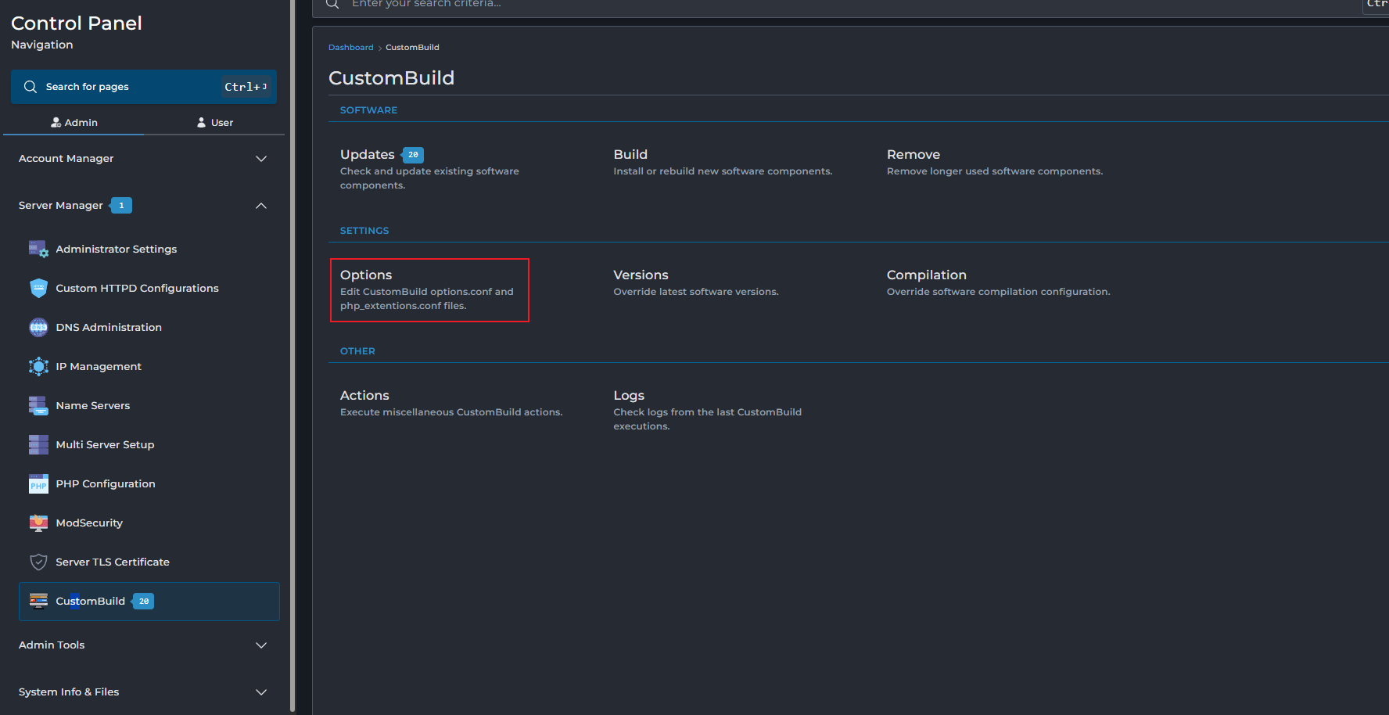This screenshot has height=715, width=1389.
Task: Click the IP Management icon
Action: 38,366
